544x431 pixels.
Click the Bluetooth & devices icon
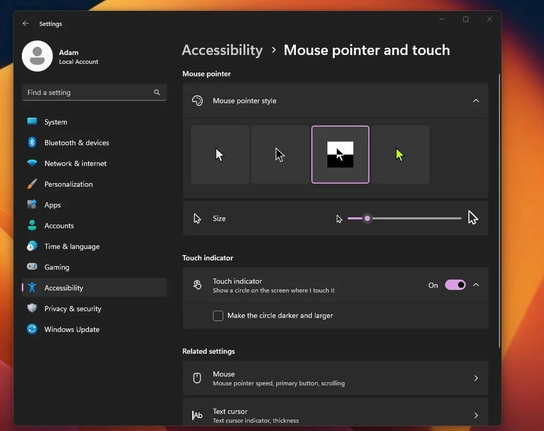[x=32, y=143]
